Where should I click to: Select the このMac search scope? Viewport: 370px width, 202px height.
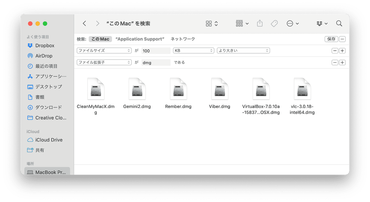(x=100, y=39)
